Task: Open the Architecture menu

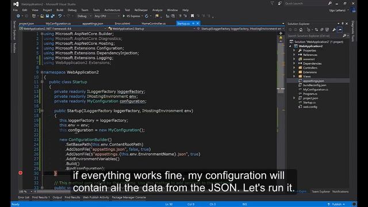Action: click(112, 10)
